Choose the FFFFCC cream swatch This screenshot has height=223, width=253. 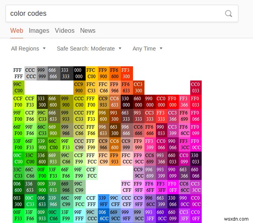click(x=92, y=158)
